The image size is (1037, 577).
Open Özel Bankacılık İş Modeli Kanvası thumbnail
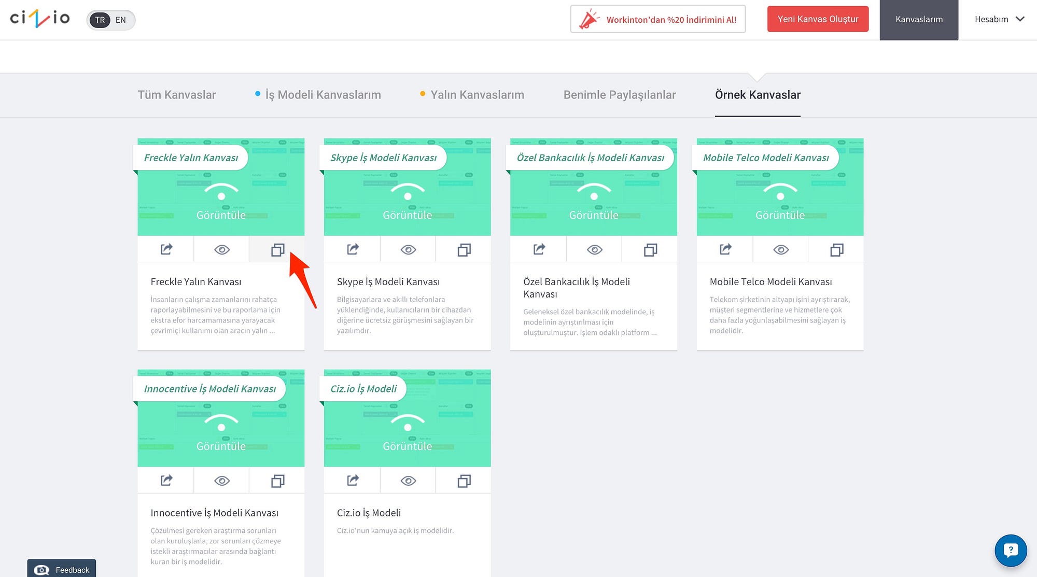[594, 187]
